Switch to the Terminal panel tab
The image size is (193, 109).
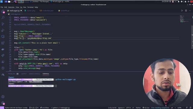point(46,74)
